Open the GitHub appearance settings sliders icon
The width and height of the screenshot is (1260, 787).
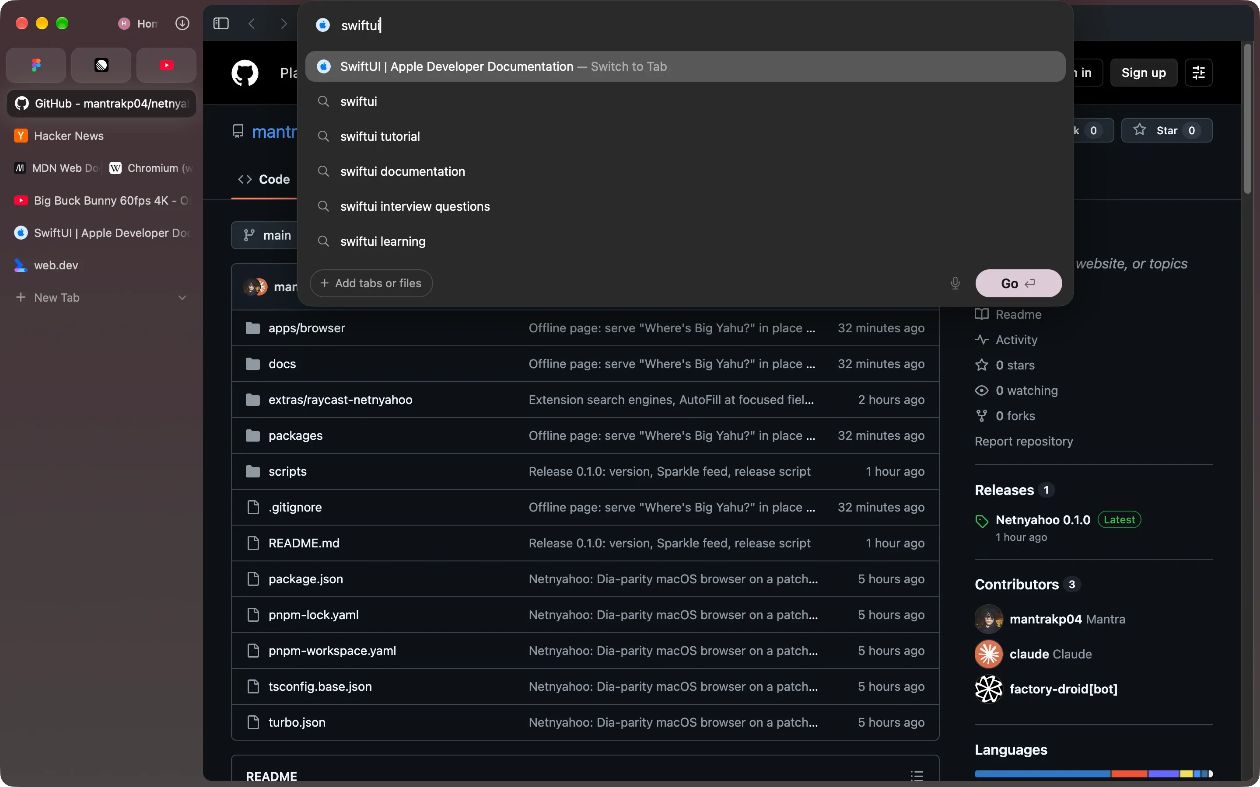coord(1199,73)
